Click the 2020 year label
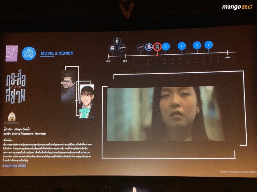Image resolution: width=257 pixels, height=192 pixels. point(227,57)
